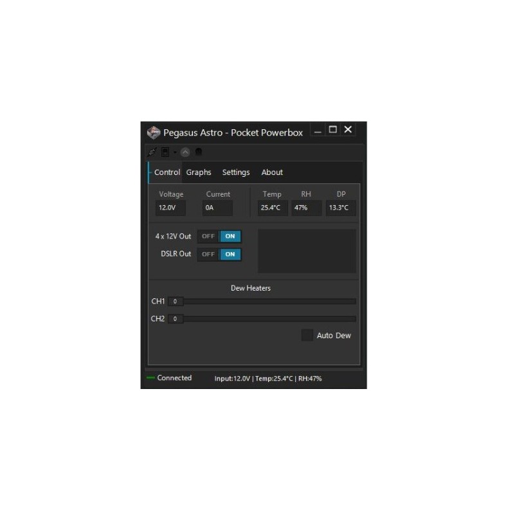Click the Pegasus Astro logo in title bar
The height and width of the screenshot is (508, 508).
pos(154,132)
